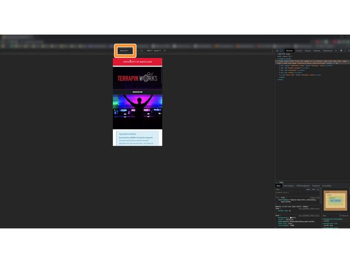Open the Styles sub-tab
350x263 pixels.
278,186
